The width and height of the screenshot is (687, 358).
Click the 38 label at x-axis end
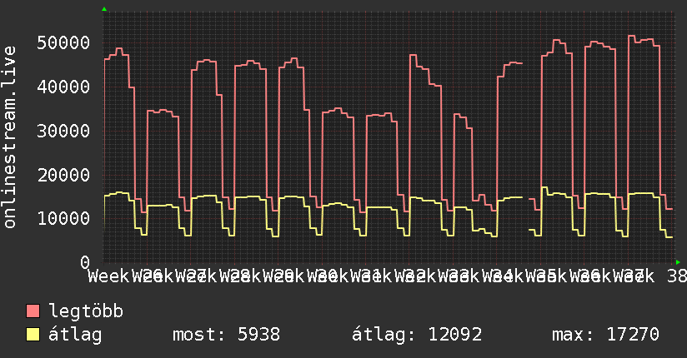coord(676,276)
